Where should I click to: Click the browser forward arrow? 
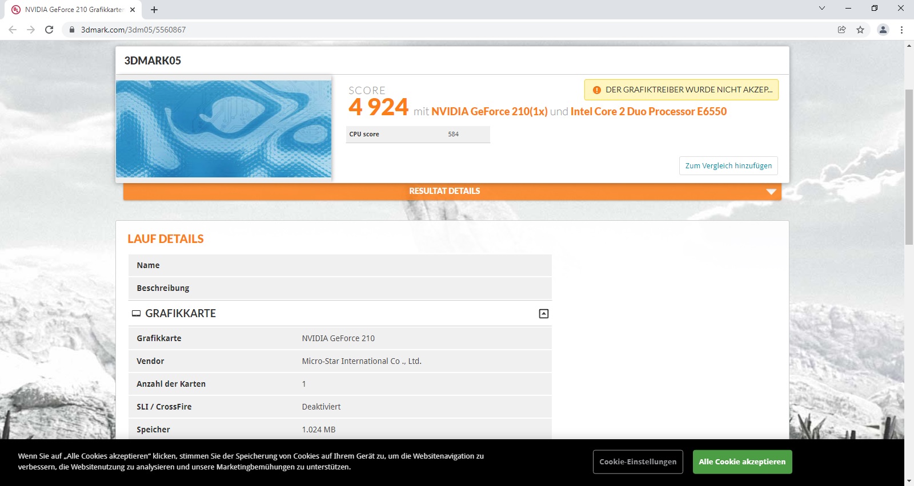31,30
